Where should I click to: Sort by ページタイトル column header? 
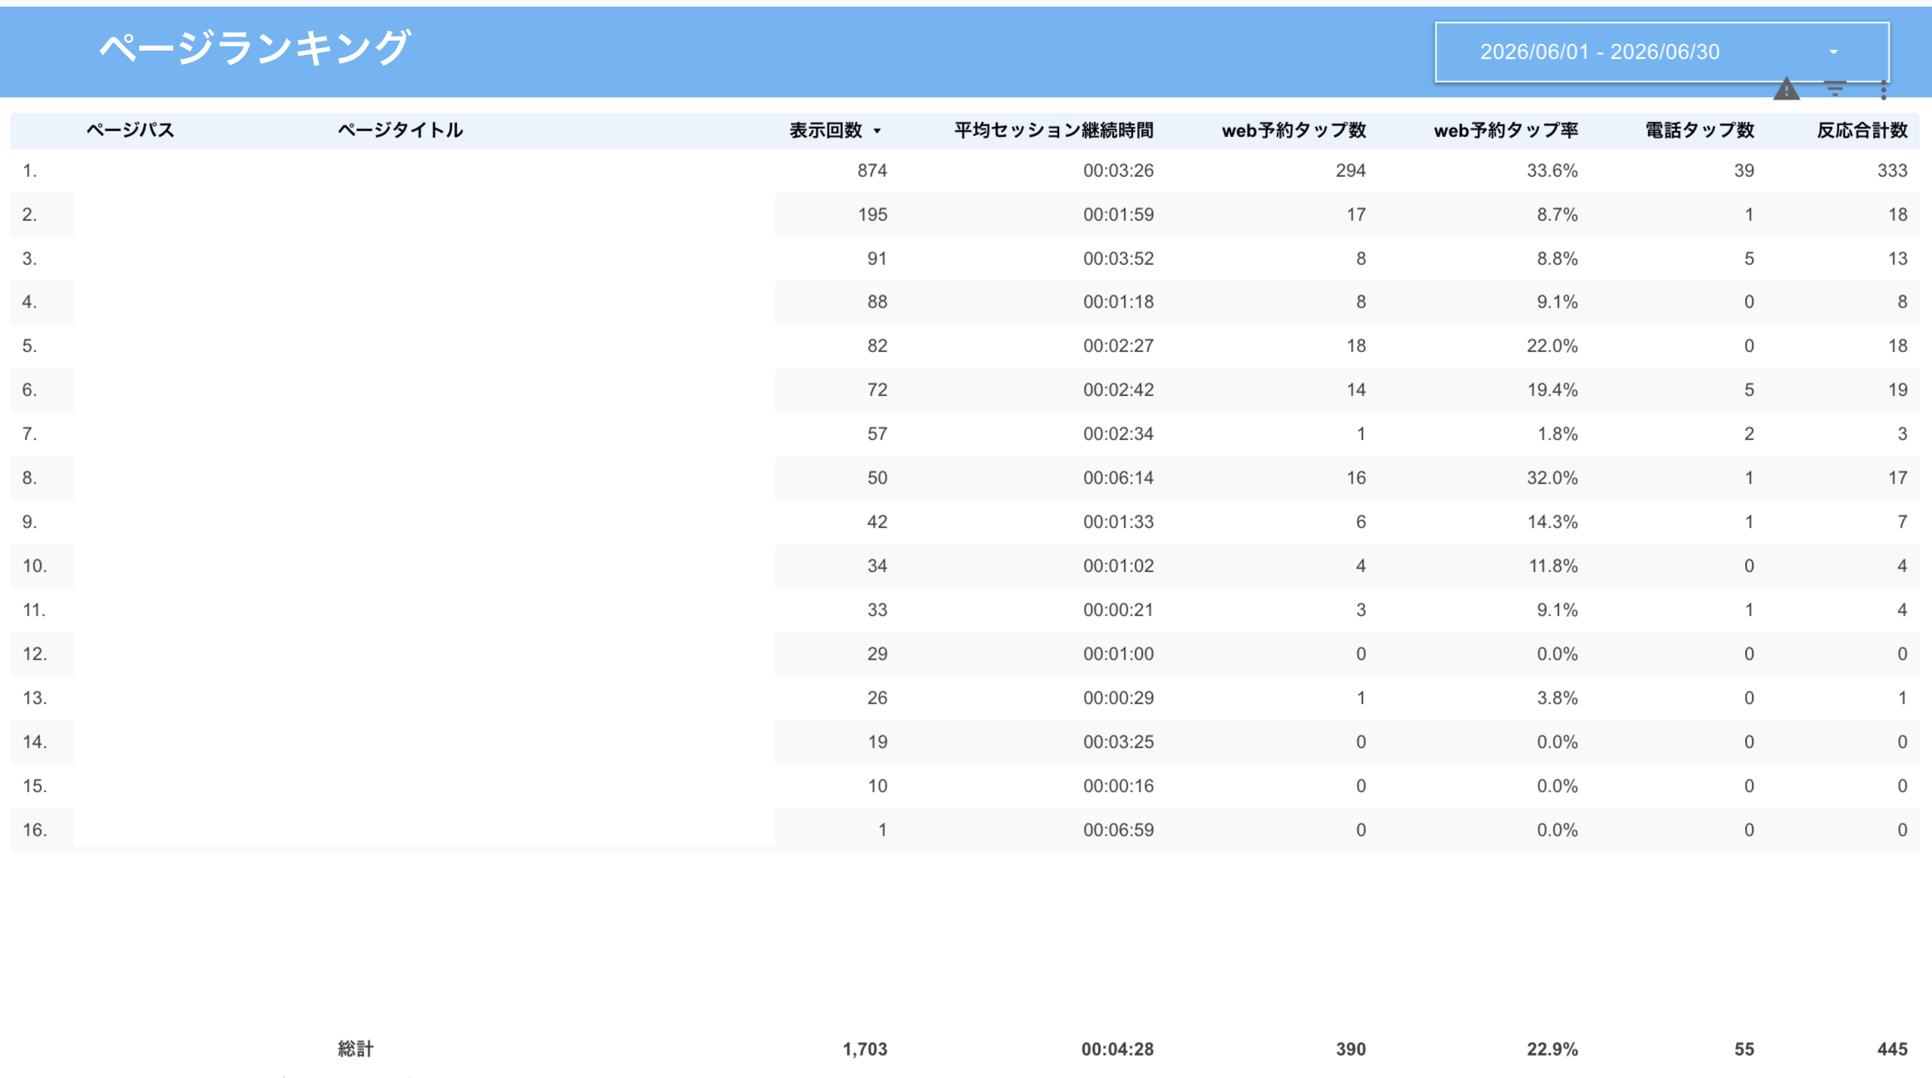pos(400,130)
